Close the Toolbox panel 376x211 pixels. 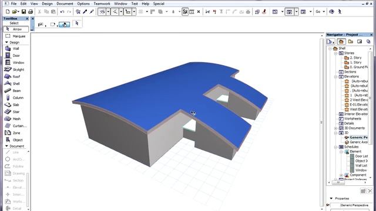27,18
